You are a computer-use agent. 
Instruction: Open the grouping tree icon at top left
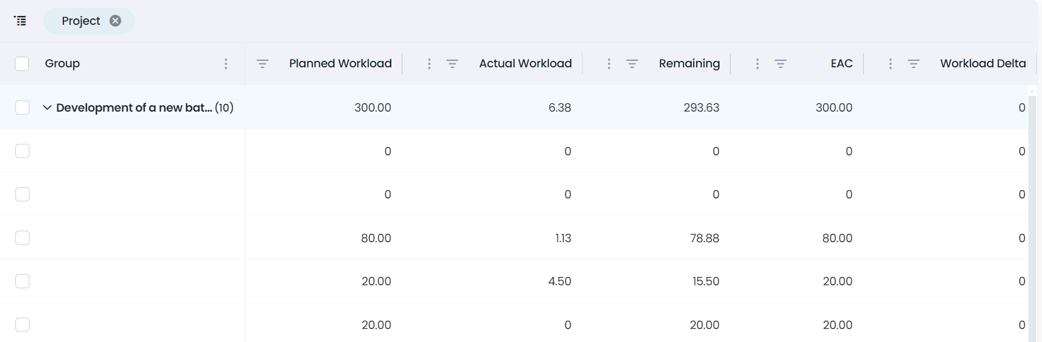click(20, 21)
